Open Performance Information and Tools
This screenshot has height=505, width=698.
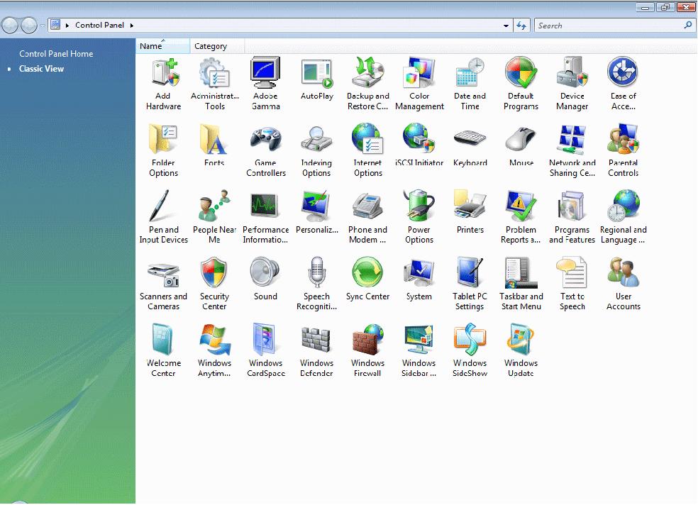click(266, 217)
